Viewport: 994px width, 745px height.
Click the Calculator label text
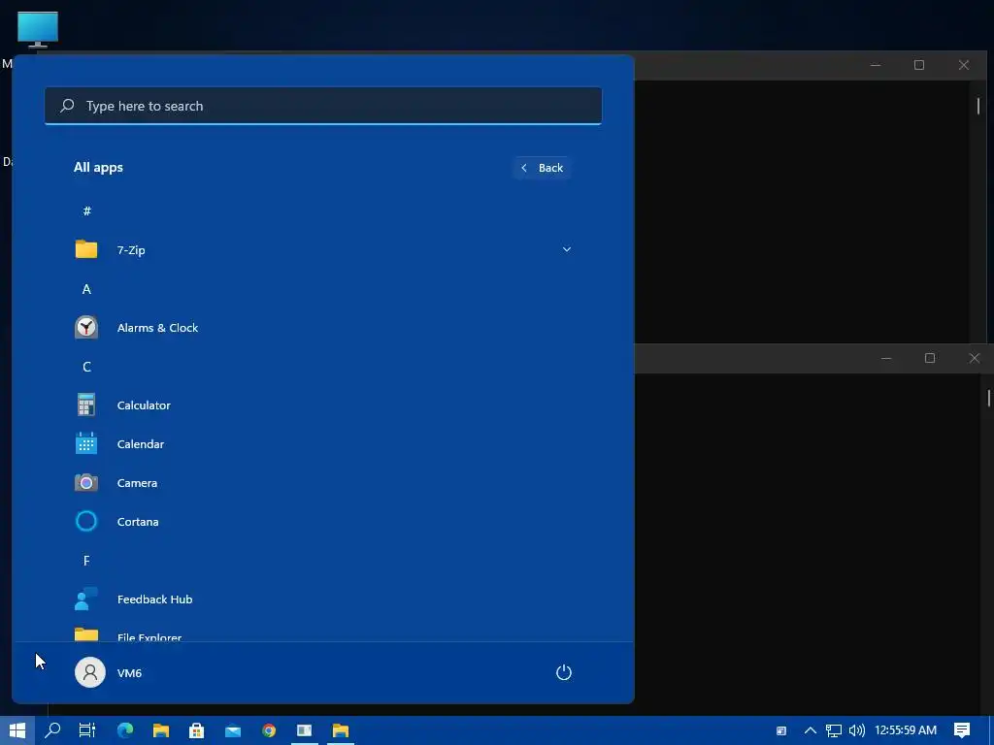click(x=144, y=405)
